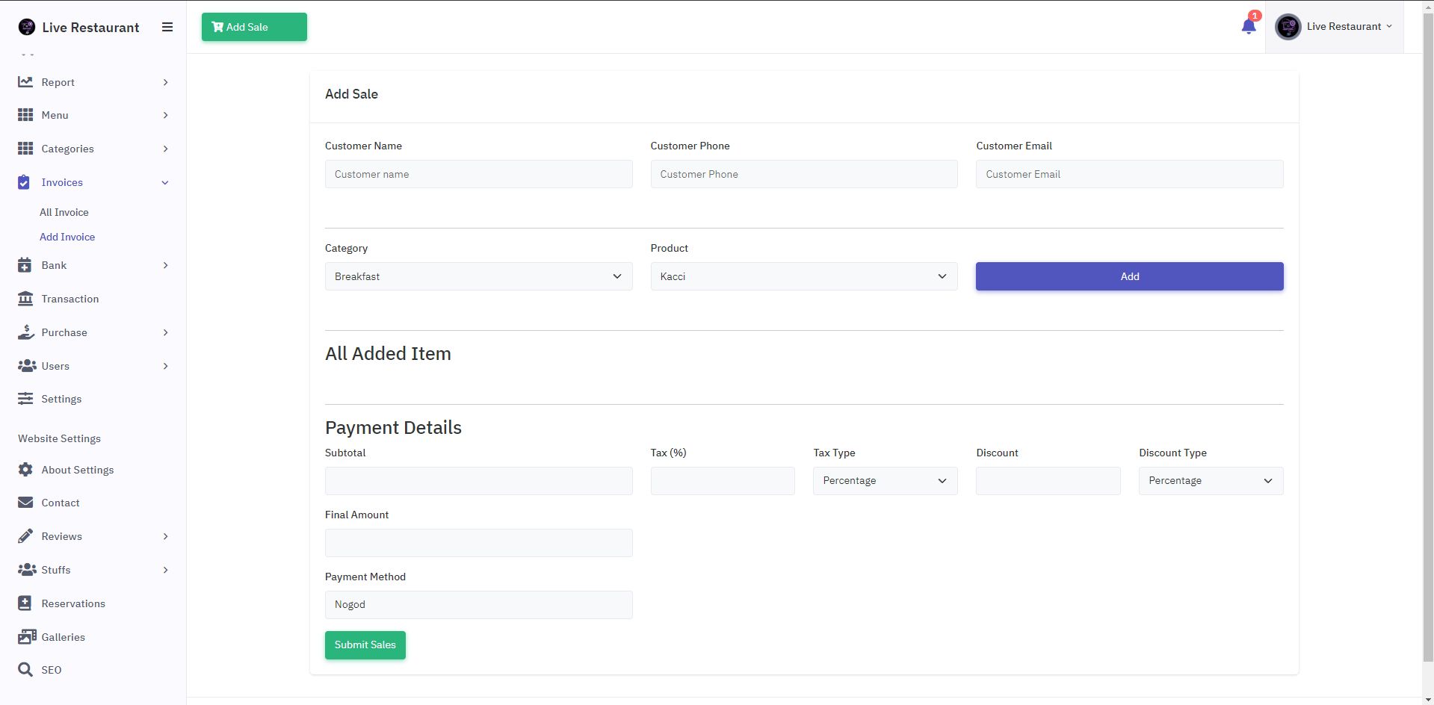This screenshot has width=1434, height=705.
Task: Select Add Invoice in the sidebar
Action: tap(67, 237)
